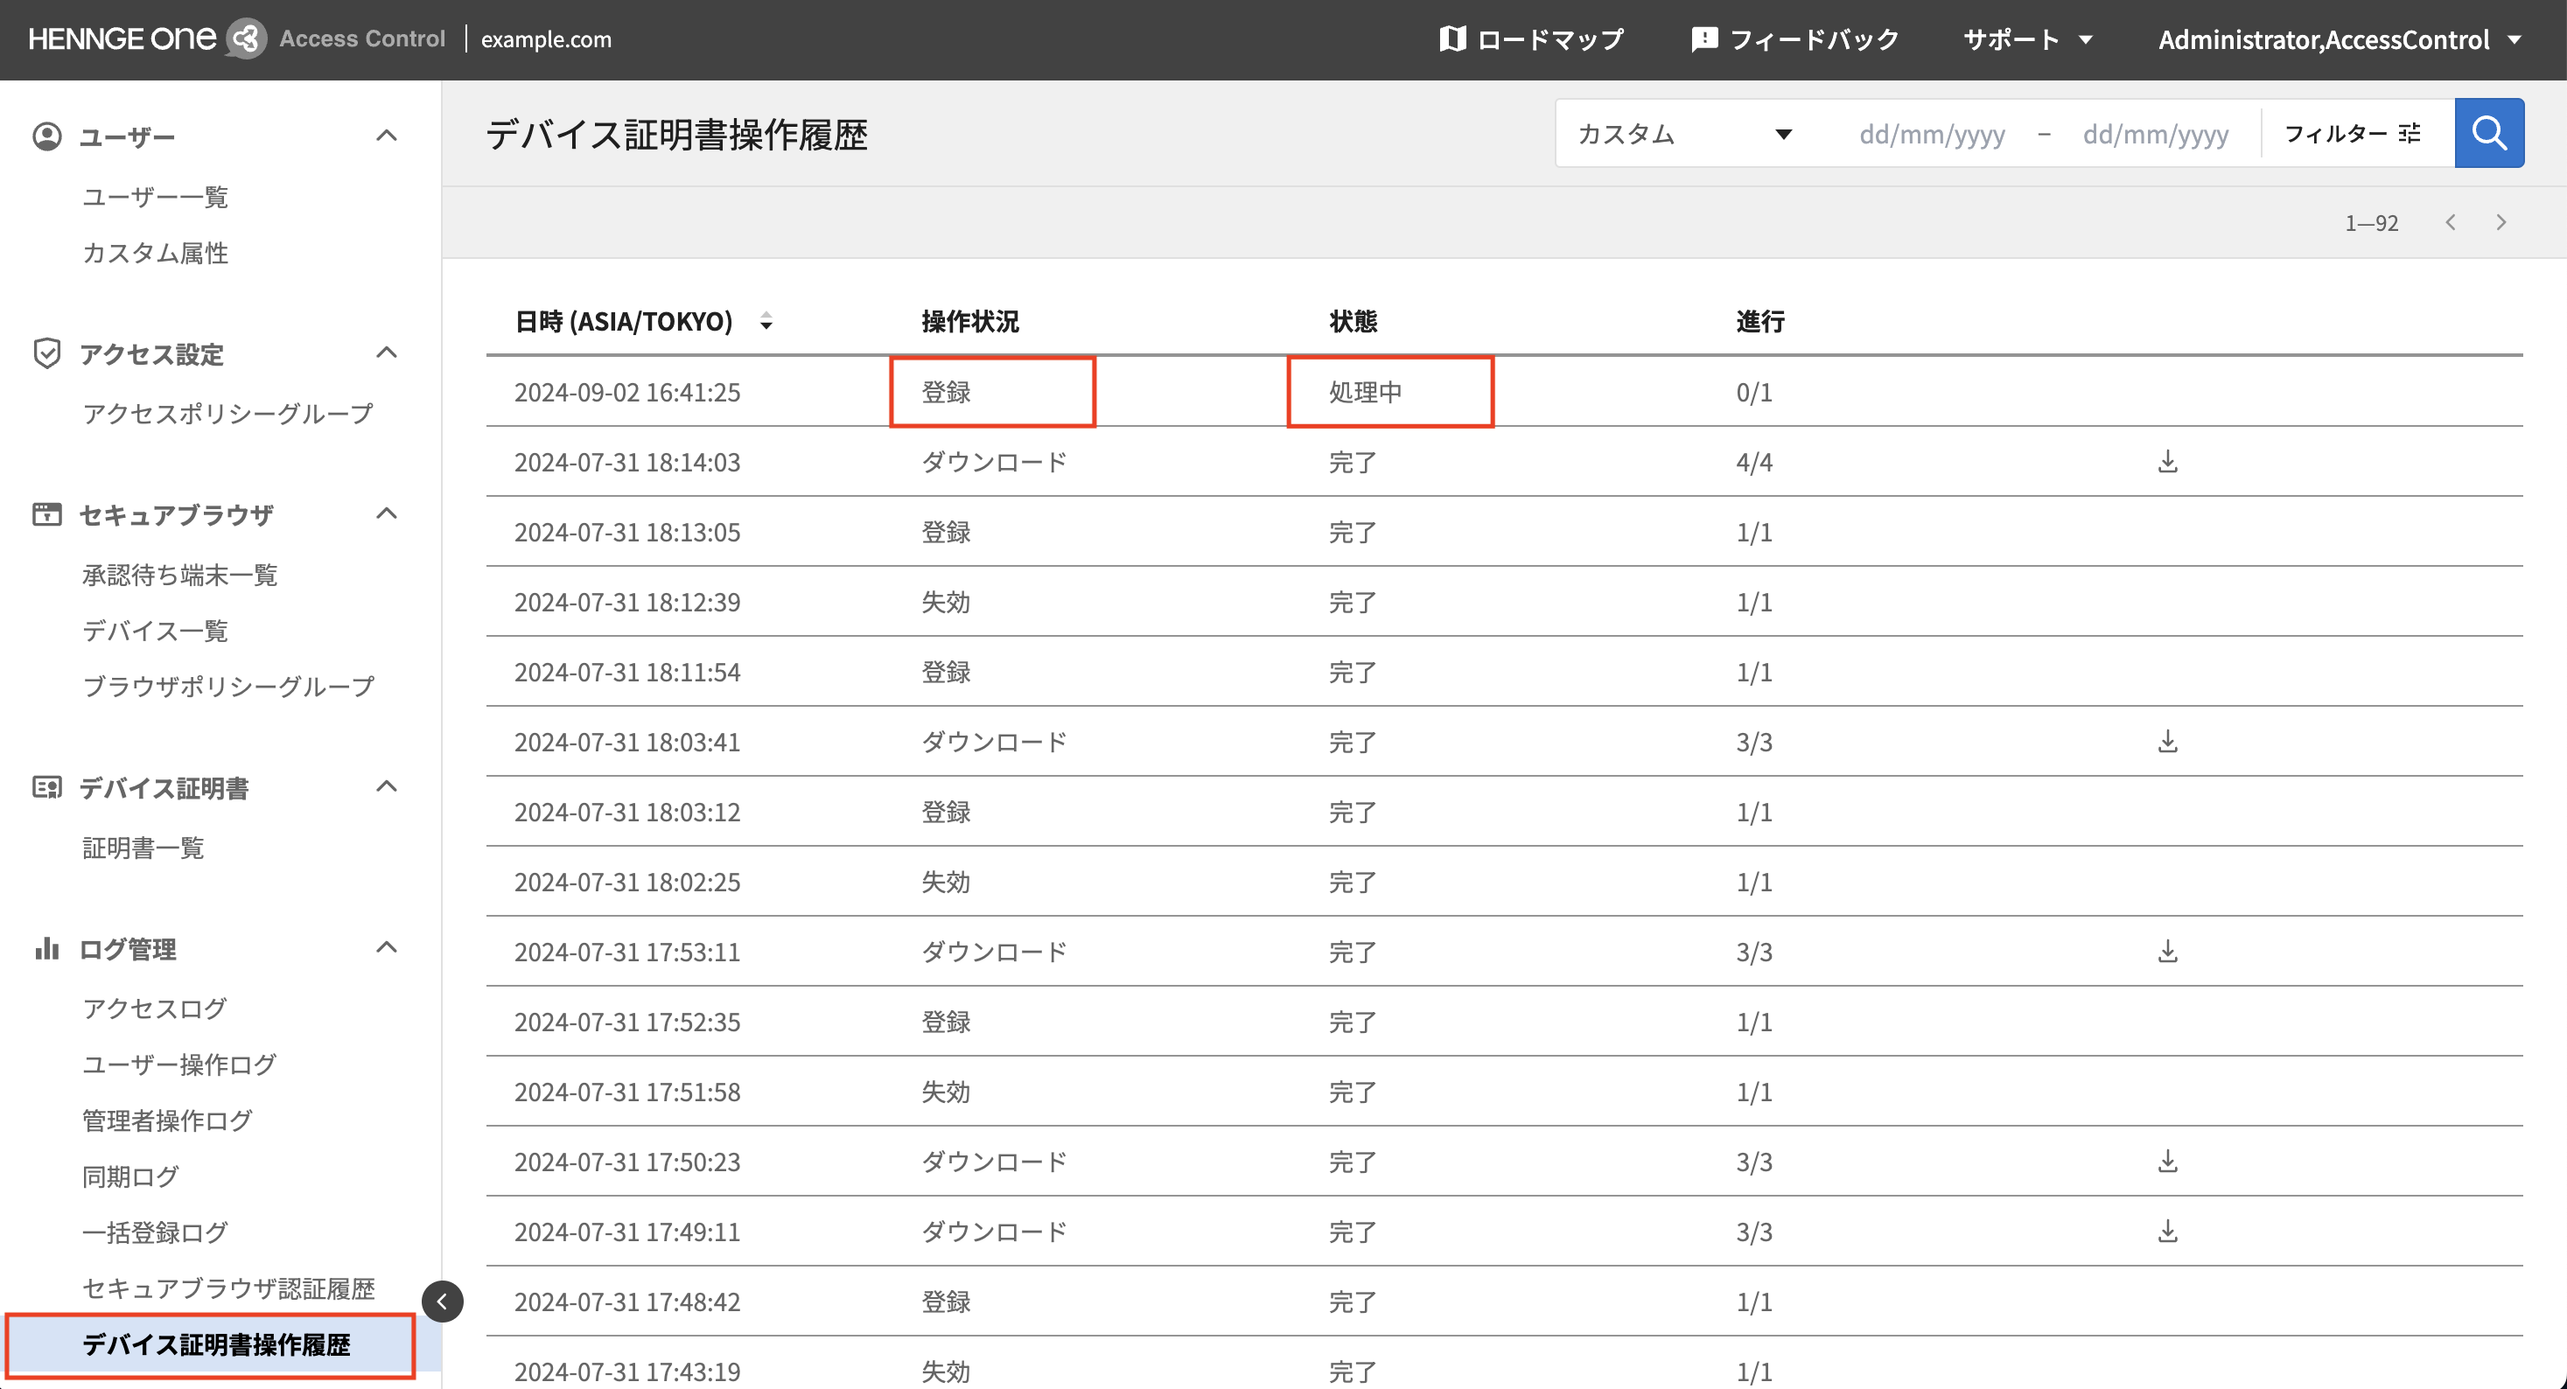
Task: Go to next page of results
Action: [2501, 222]
